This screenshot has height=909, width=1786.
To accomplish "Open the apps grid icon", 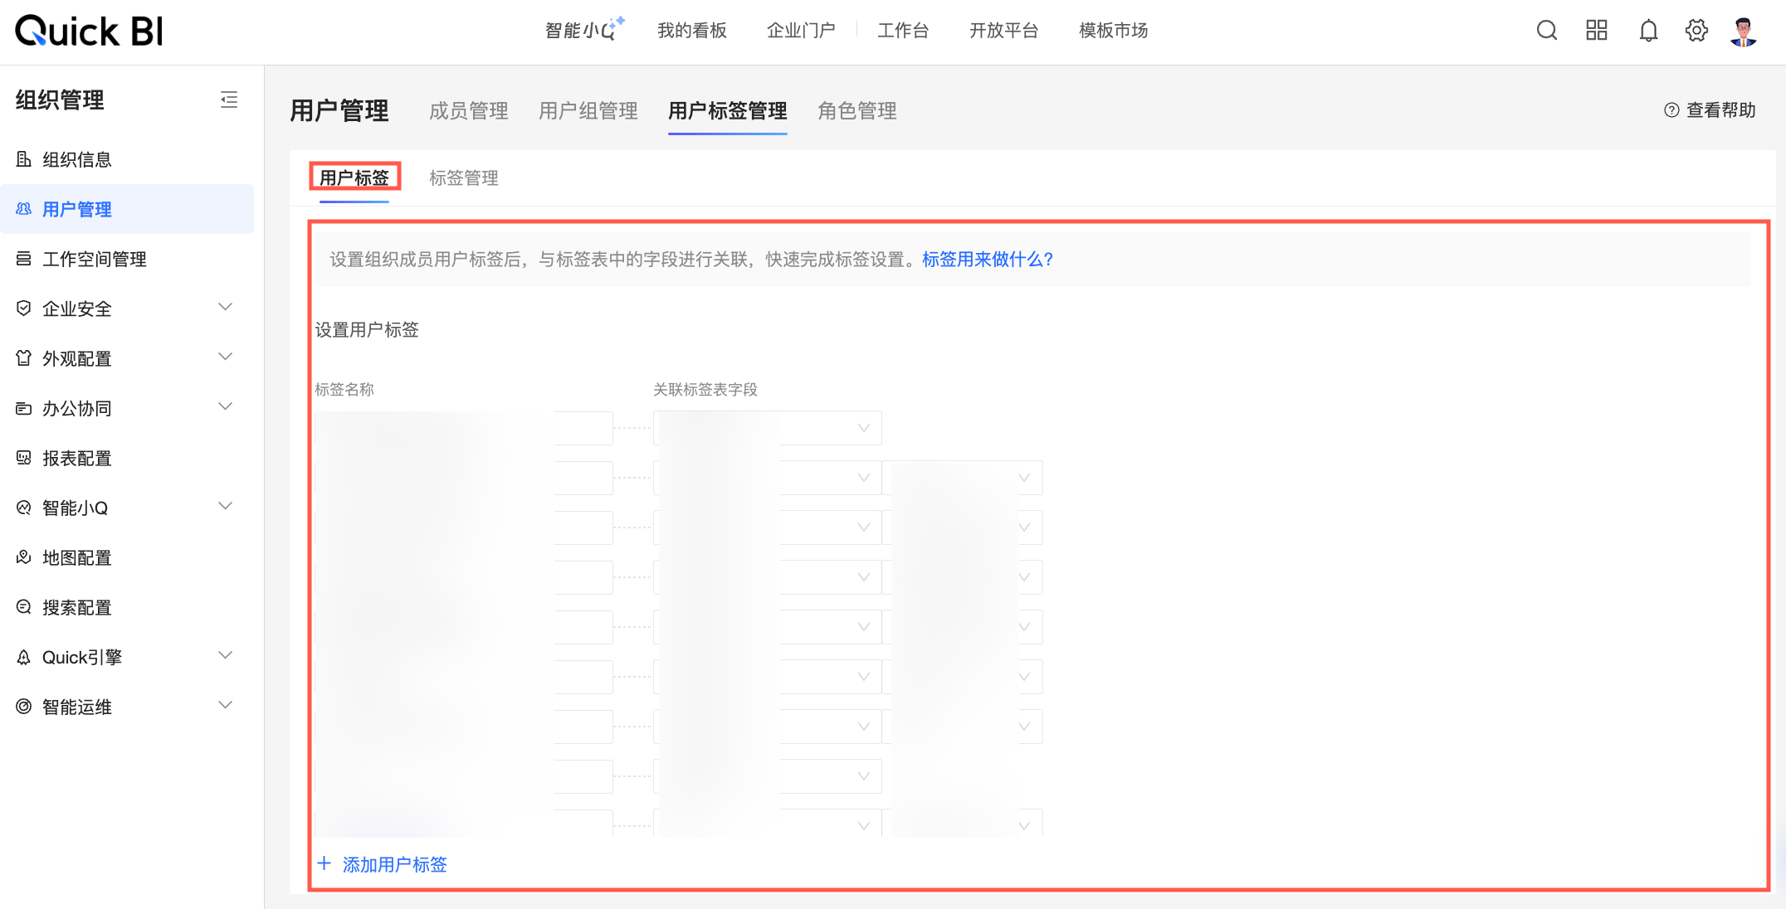I will click(x=1596, y=31).
